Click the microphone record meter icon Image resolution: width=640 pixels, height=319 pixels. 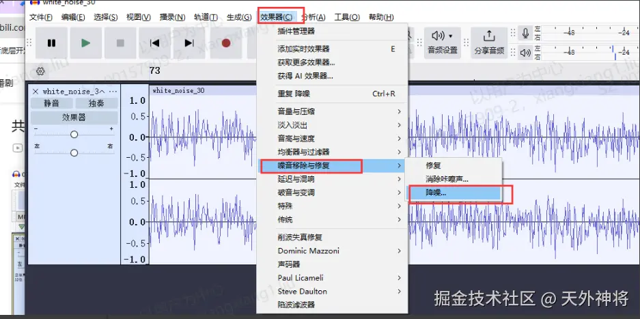click(x=526, y=33)
